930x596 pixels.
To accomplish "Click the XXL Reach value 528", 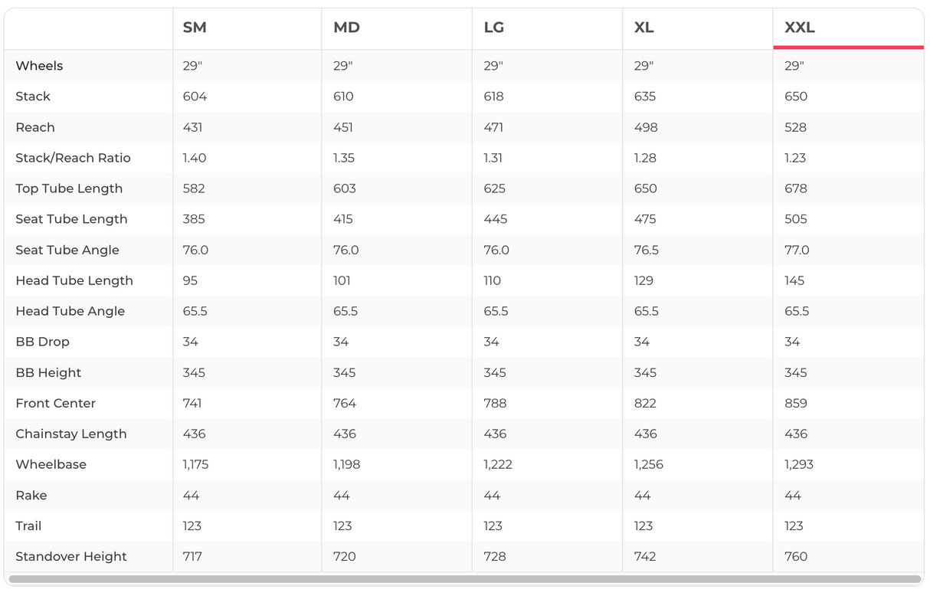I will [796, 127].
